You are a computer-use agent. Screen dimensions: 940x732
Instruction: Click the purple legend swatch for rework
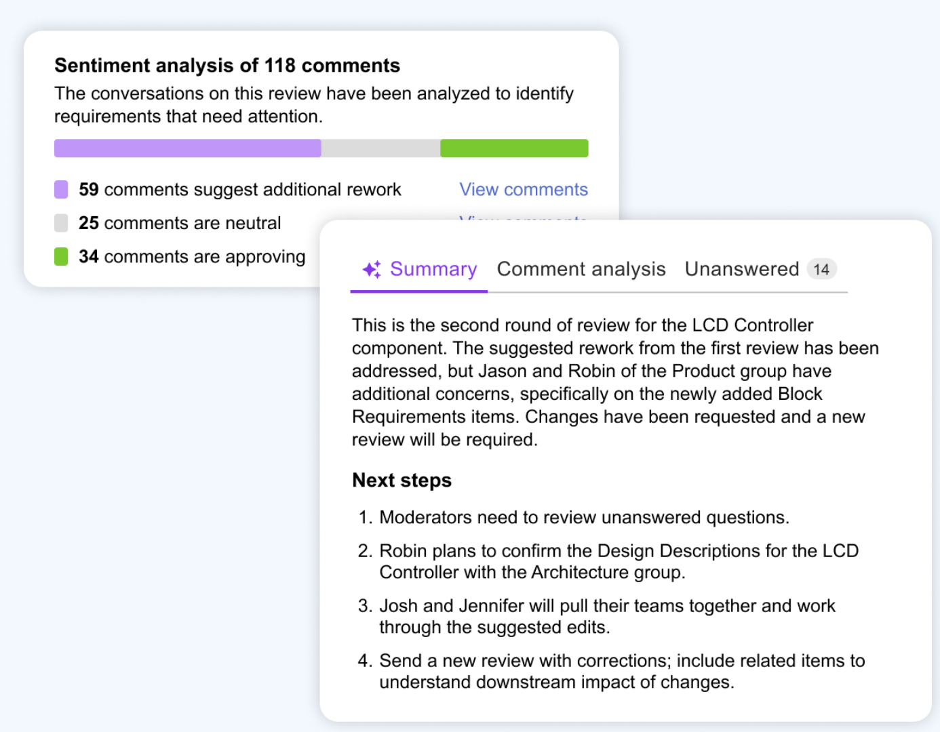point(61,190)
